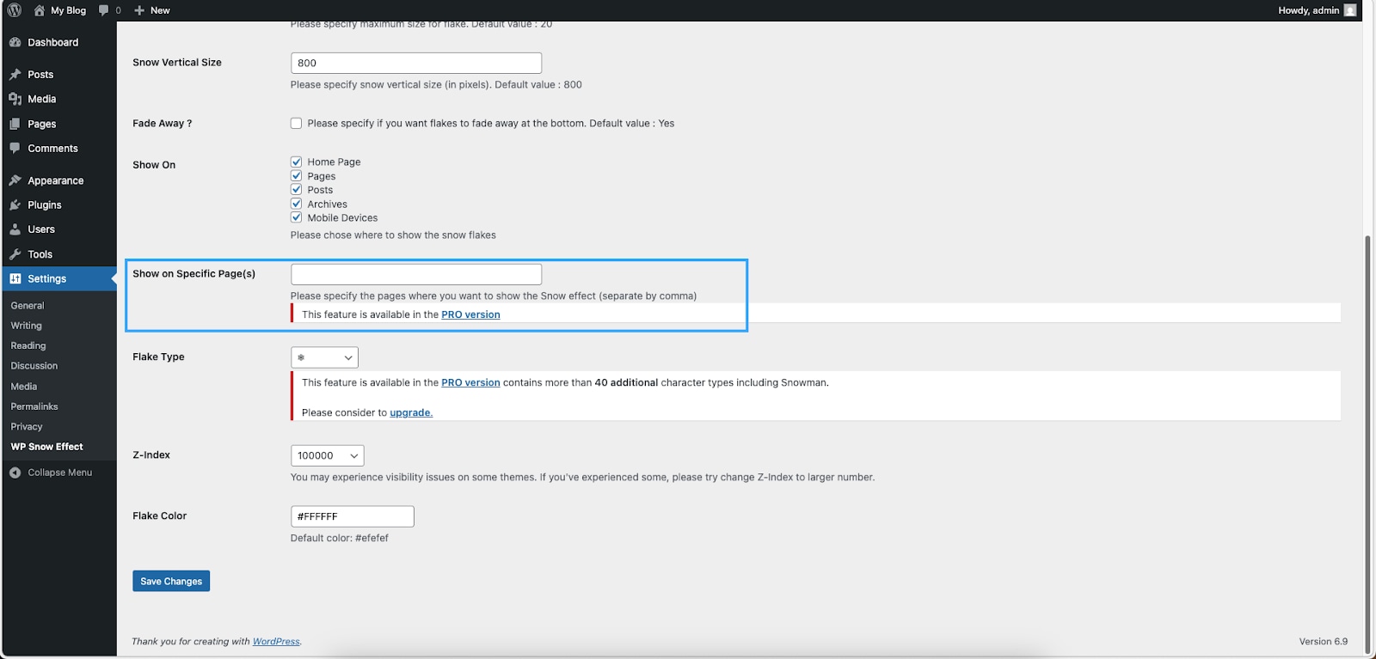Go to General settings submenu item

tap(28, 306)
